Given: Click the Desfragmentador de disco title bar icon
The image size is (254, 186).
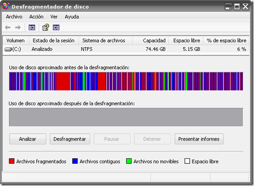Looking at the screenshot, I should 6,6.
